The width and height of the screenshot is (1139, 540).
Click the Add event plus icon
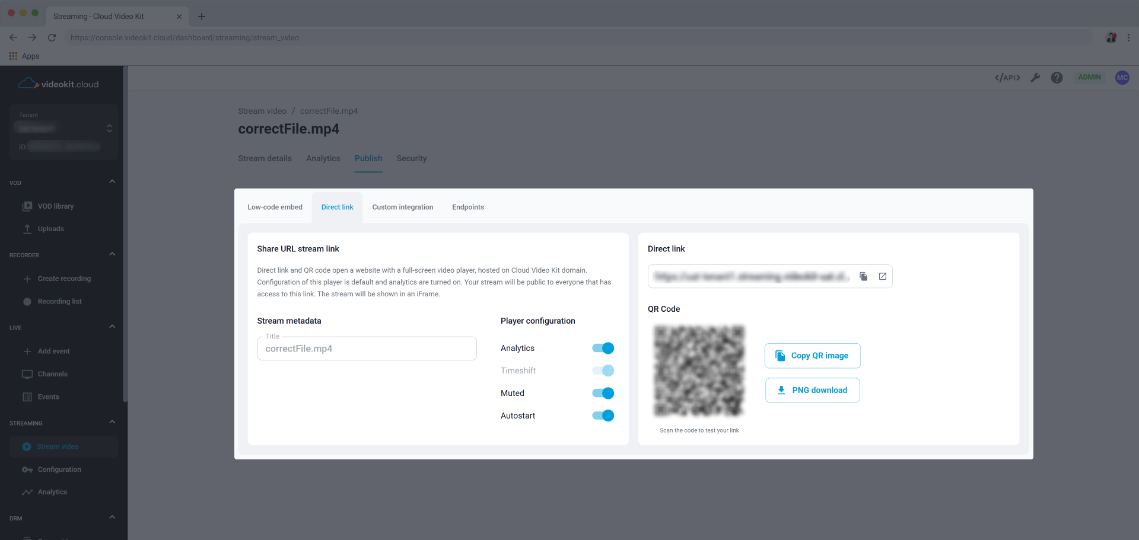tap(27, 352)
